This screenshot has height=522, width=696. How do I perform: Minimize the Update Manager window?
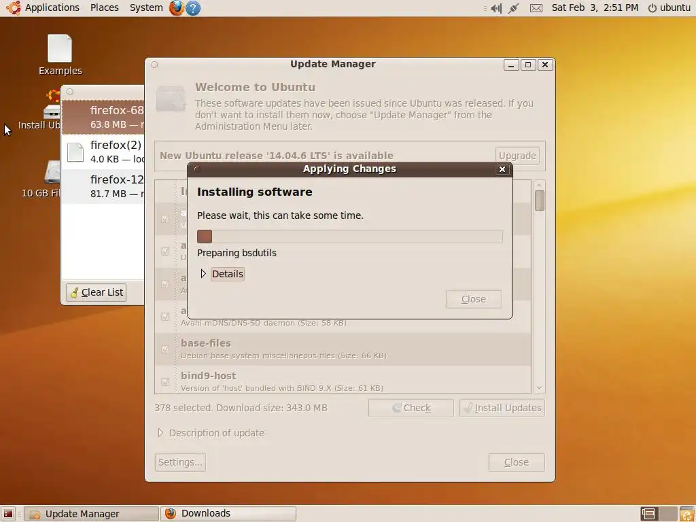(x=511, y=65)
